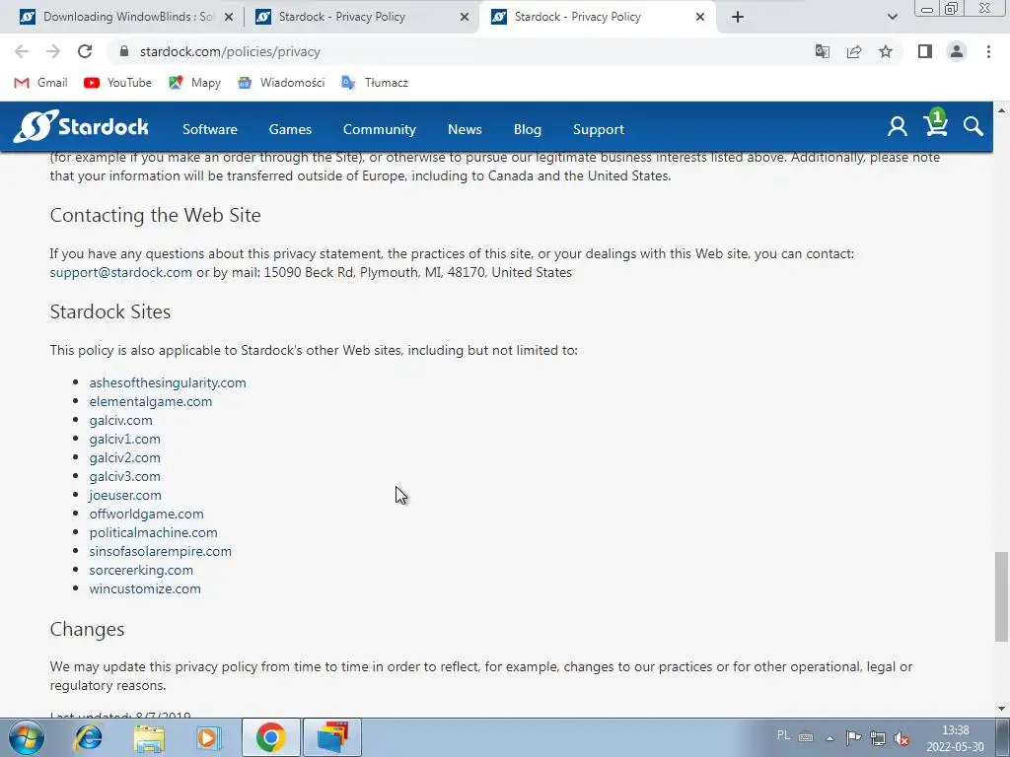1010x757 pixels.
Task: Open the sinsofasolarempire.com link
Action: pos(161,551)
